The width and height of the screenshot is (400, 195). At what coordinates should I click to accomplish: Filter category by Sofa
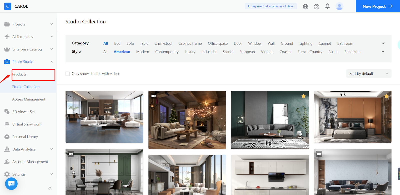[130, 43]
